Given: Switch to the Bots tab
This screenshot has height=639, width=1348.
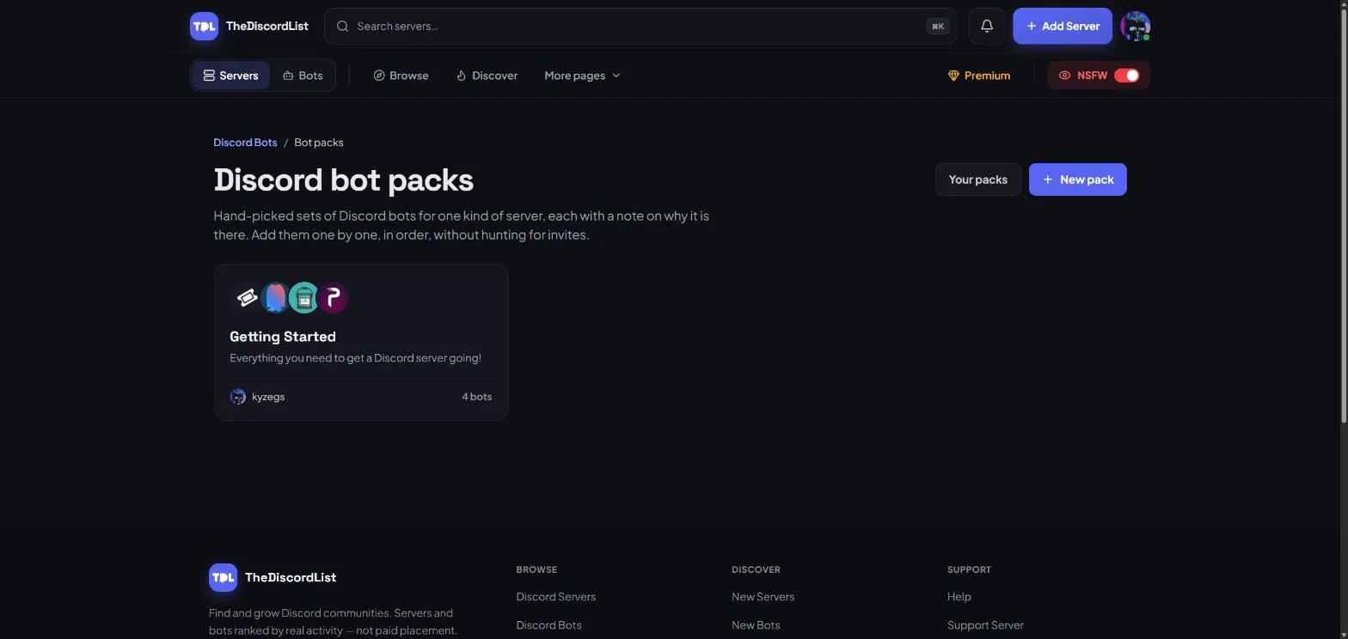Looking at the screenshot, I should pyautogui.click(x=303, y=76).
